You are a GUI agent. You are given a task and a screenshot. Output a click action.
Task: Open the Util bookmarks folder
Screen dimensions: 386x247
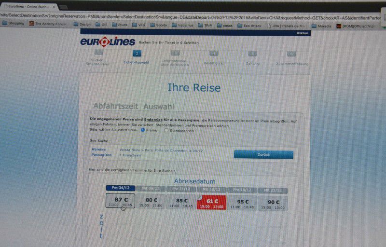tap(101, 24)
